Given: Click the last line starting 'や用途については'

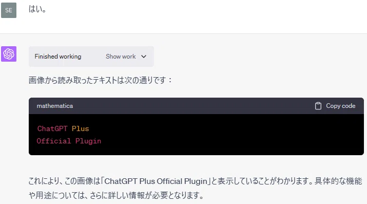Looking at the screenshot, I should point(117,195).
